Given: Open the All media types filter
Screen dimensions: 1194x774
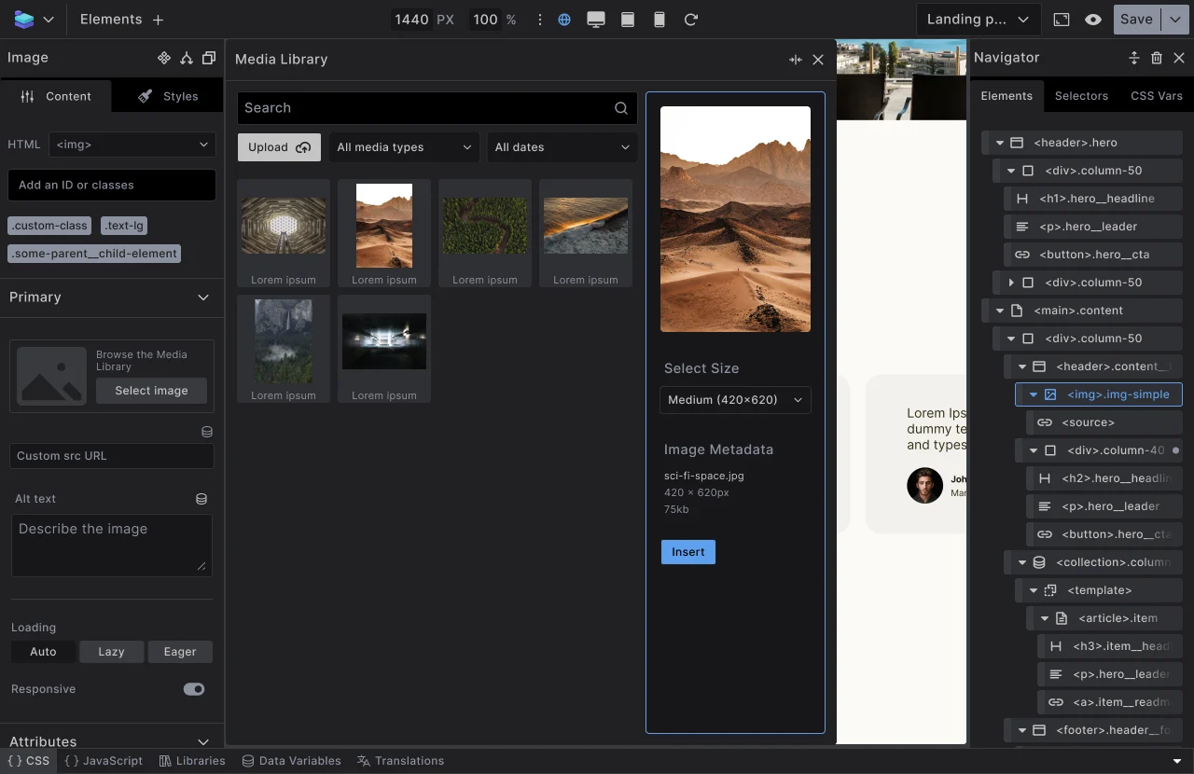Looking at the screenshot, I should tap(404, 146).
